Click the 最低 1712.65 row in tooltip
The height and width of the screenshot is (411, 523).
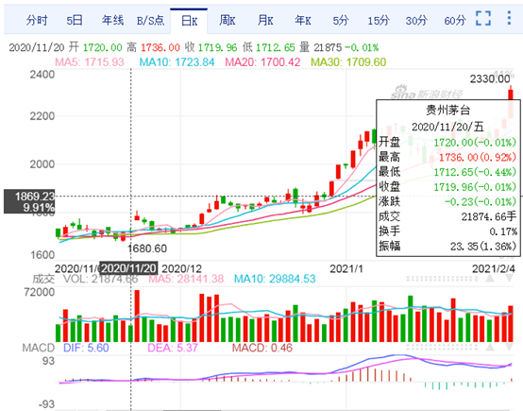pyautogui.click(x=447, y=172)
